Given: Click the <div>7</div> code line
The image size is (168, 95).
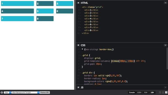Looking at the screenshot, I should coord(91,27).
